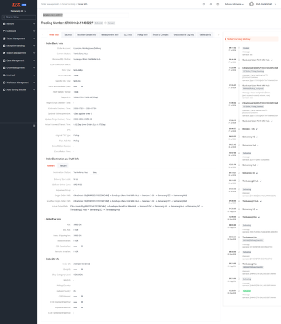Open the Delivery Info tab
The width and height of the screenshot is (281, 324).
205,35
